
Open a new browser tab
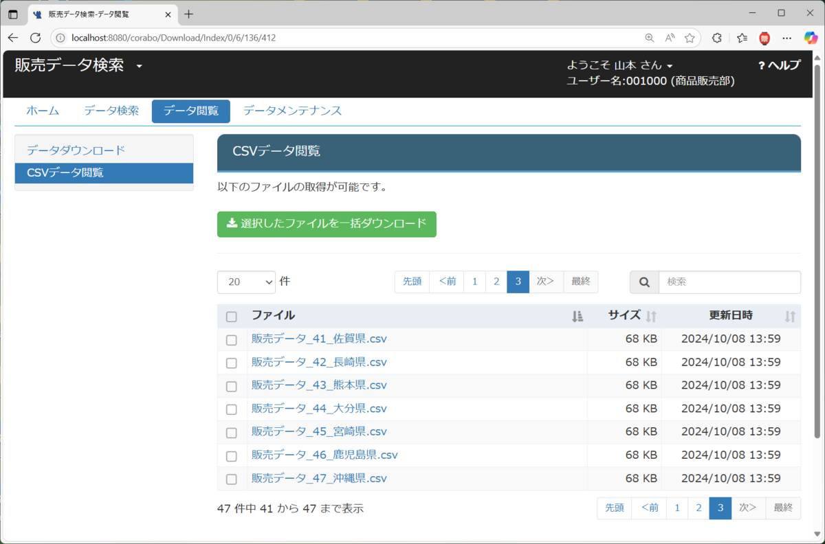(189, 14)
